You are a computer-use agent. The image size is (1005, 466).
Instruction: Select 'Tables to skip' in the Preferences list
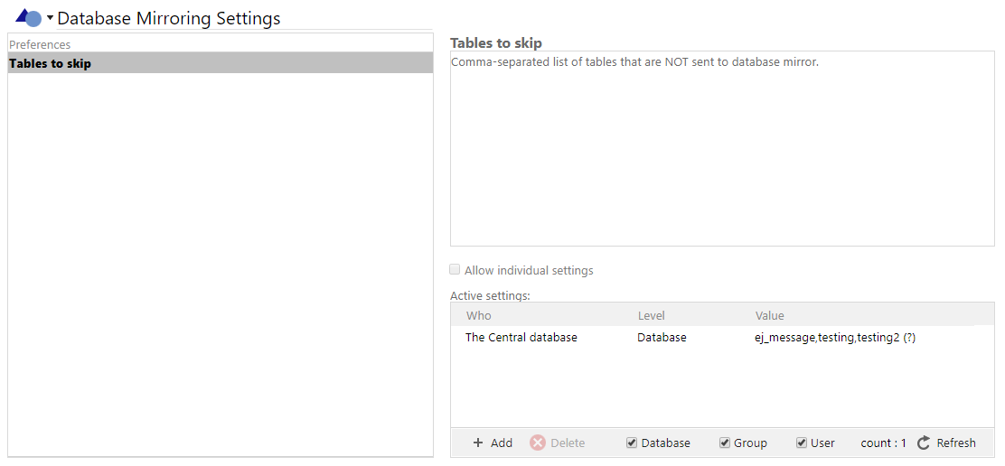click(221, 63)
